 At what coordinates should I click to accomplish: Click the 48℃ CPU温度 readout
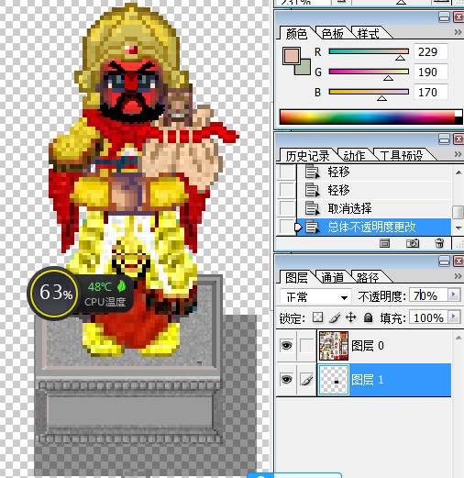(105, 294)
